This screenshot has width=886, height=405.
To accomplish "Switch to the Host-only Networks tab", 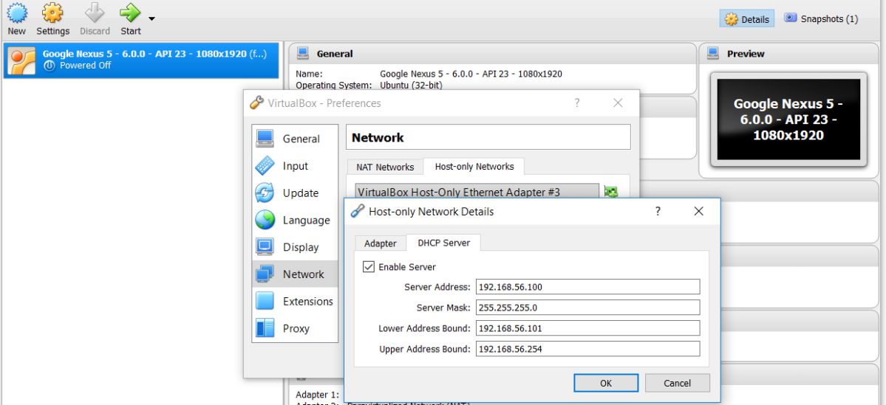I will pos(474,167).
